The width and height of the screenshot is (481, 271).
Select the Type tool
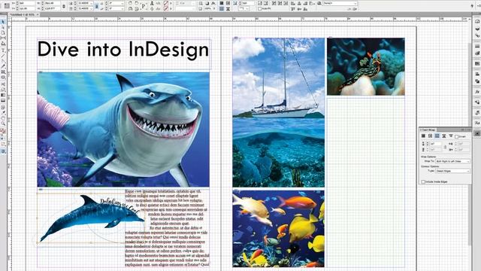point(3,50)
